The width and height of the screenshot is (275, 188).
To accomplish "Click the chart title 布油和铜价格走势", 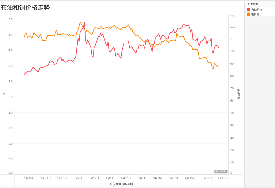I will pos(25,8).
